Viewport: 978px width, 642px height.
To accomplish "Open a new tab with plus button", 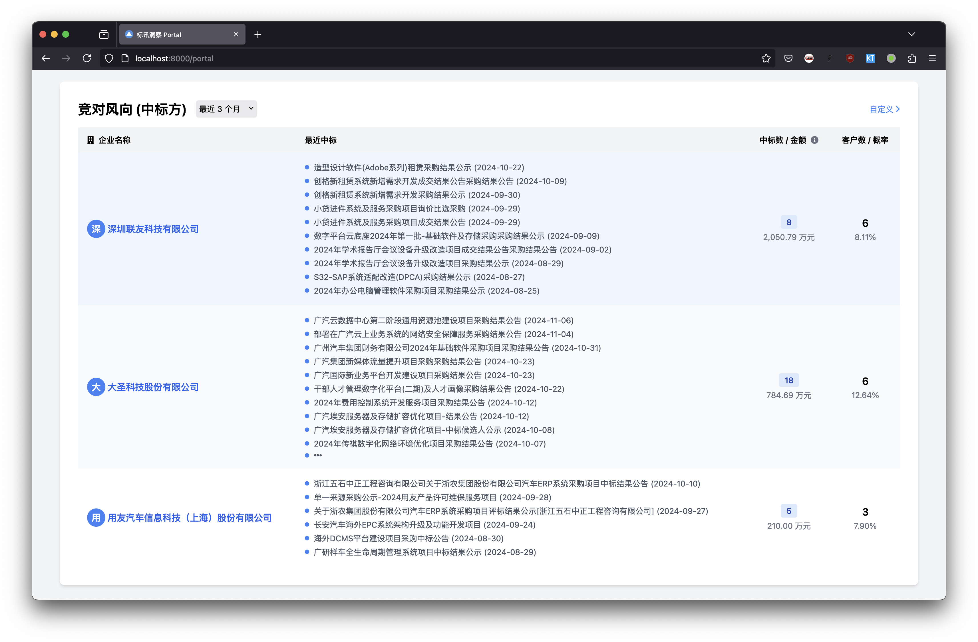I will pos(258,35).
